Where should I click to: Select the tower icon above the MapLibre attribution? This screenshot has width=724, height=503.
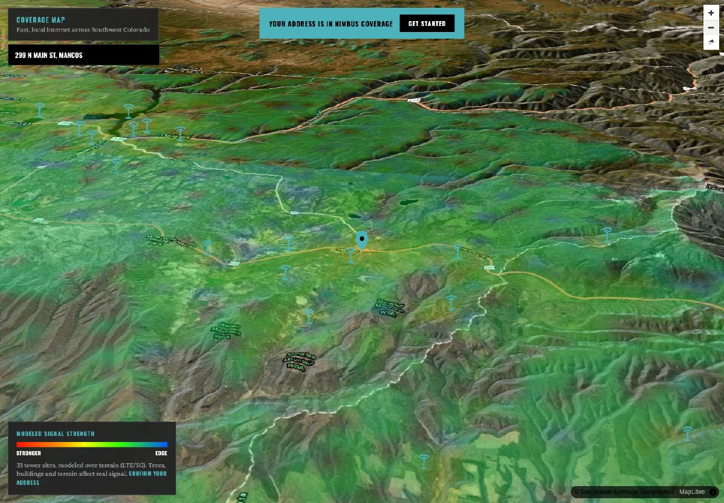point(687,433)
